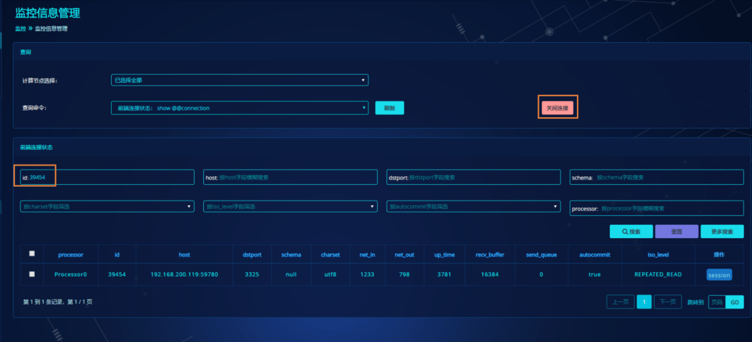Click the 监控 breadcrumb link
This screenshot has width=752, height=342.
[21, 28]
